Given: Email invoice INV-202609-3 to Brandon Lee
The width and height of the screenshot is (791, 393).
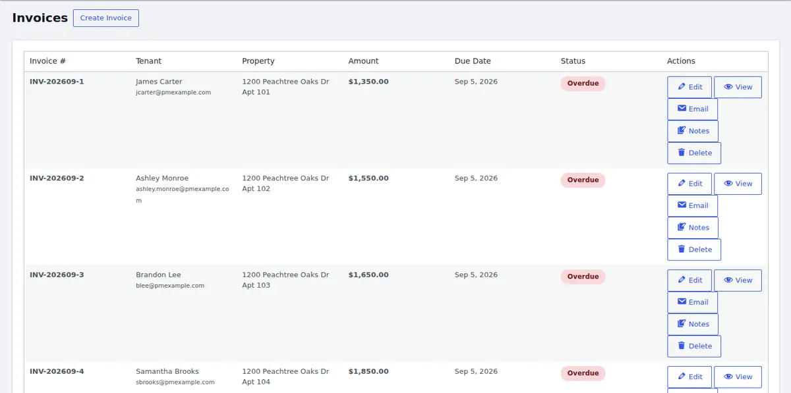Looking at the screenshot, I should (x=693, y=302).
